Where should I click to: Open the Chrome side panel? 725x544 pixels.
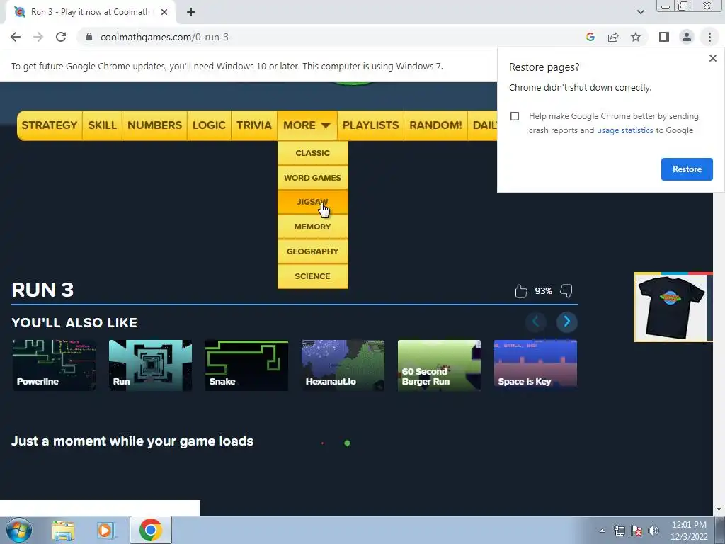pyautogui.click(x=664, y=37)
